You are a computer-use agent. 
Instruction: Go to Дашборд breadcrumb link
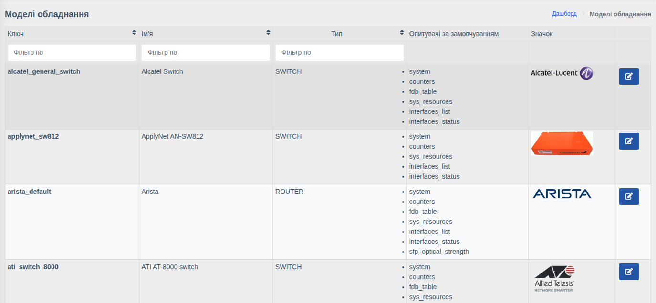pos(564,14)
